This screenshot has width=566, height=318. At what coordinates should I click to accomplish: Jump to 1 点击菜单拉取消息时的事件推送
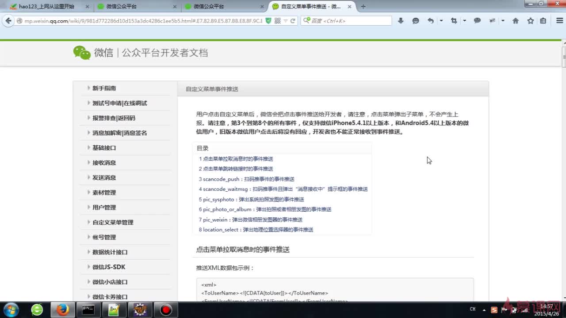236,159
